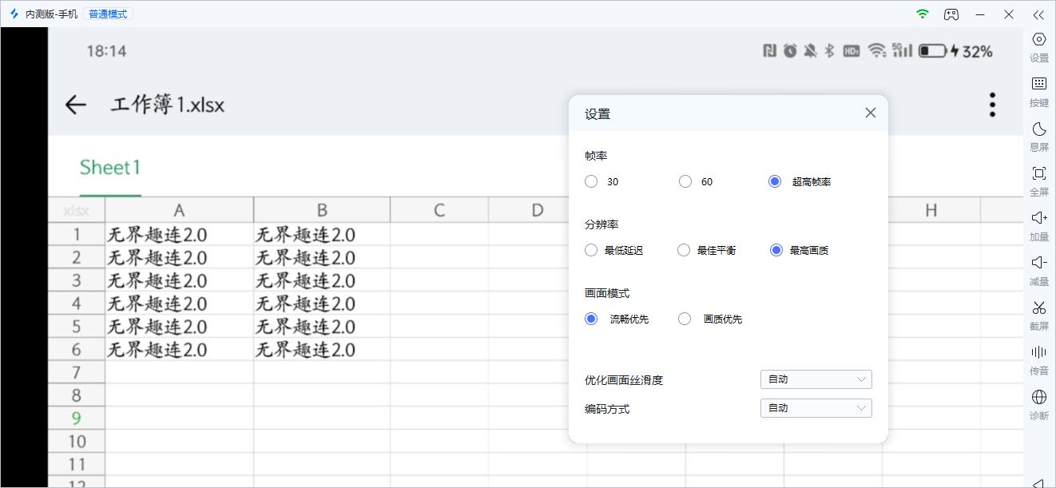Go back from 工作簿1.xlsx with arrow

click(74, 105)
